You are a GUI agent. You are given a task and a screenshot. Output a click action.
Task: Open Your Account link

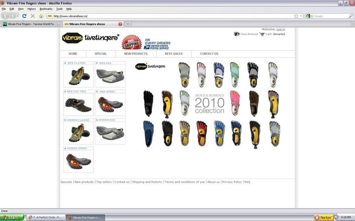pos(249,34)
